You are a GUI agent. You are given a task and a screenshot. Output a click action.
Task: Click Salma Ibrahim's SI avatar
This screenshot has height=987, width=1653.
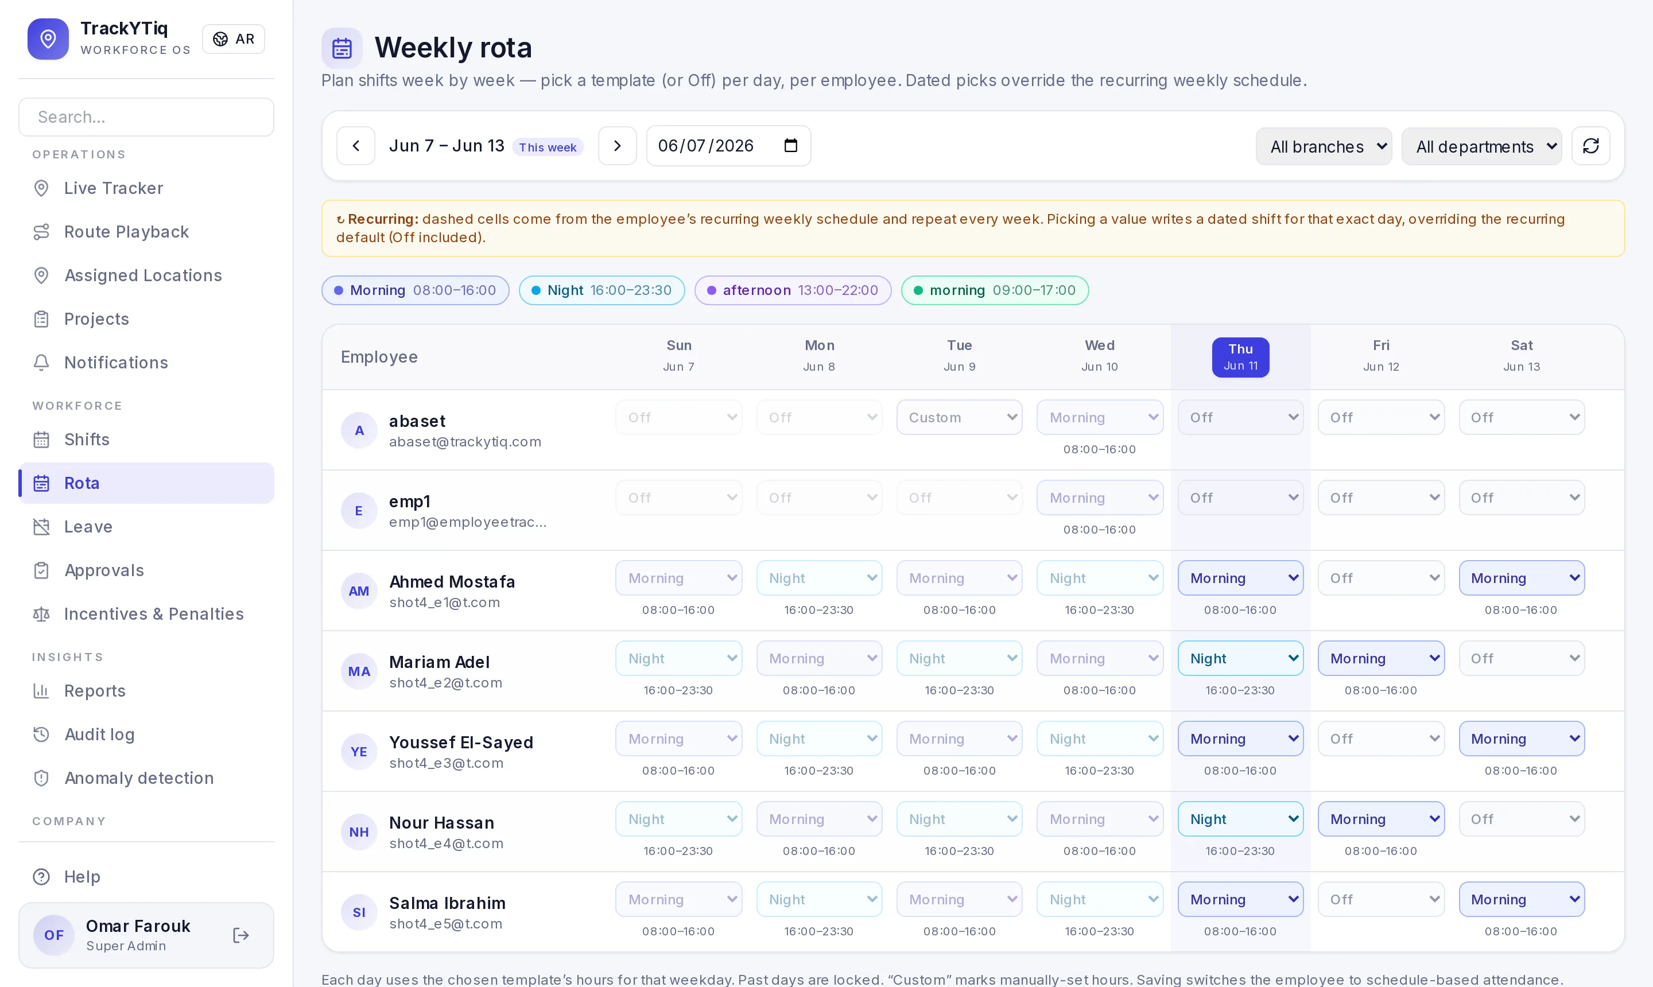click(x=359, y=912)
